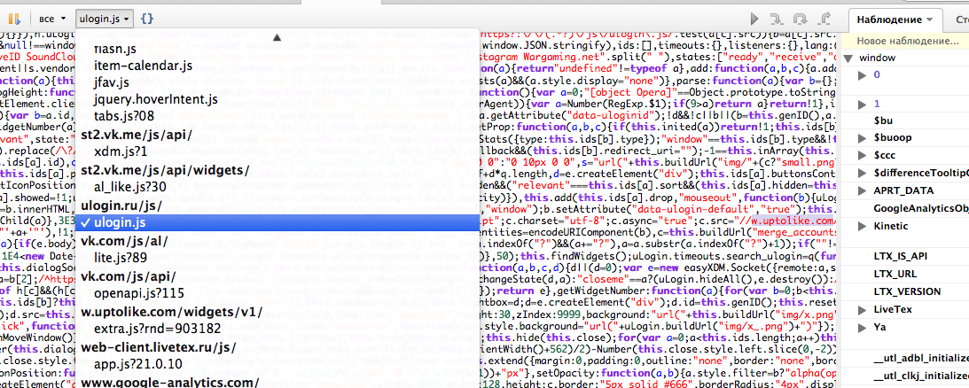The image size is (969, 388).
Task: Expand the $differenceTooltip property
Action: coord(864,173)
